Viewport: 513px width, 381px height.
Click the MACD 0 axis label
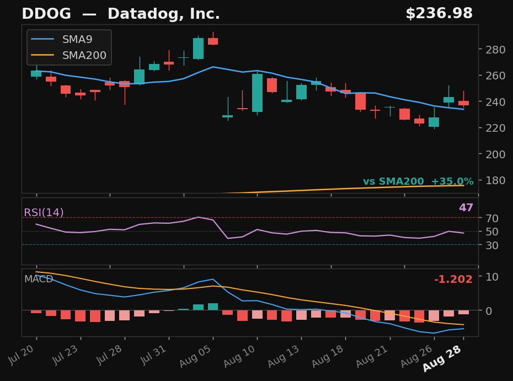coord(489,310)
